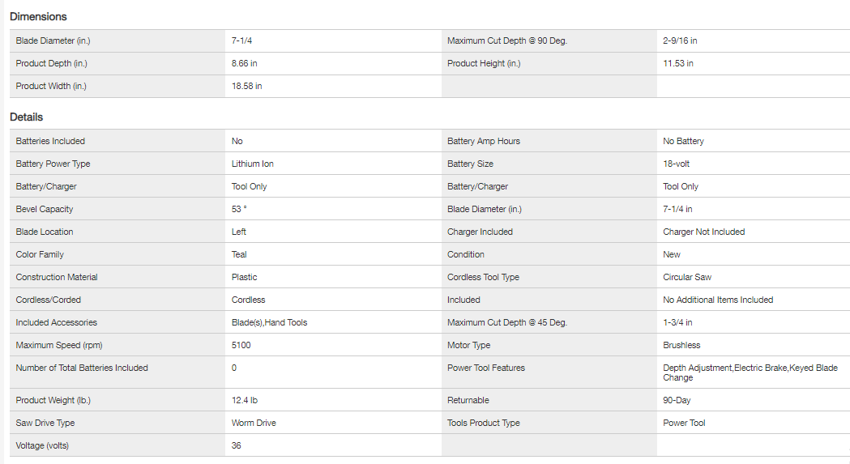Click the Circular Saw value
Viewport: 850px width, 464px height.
(687, 277)
